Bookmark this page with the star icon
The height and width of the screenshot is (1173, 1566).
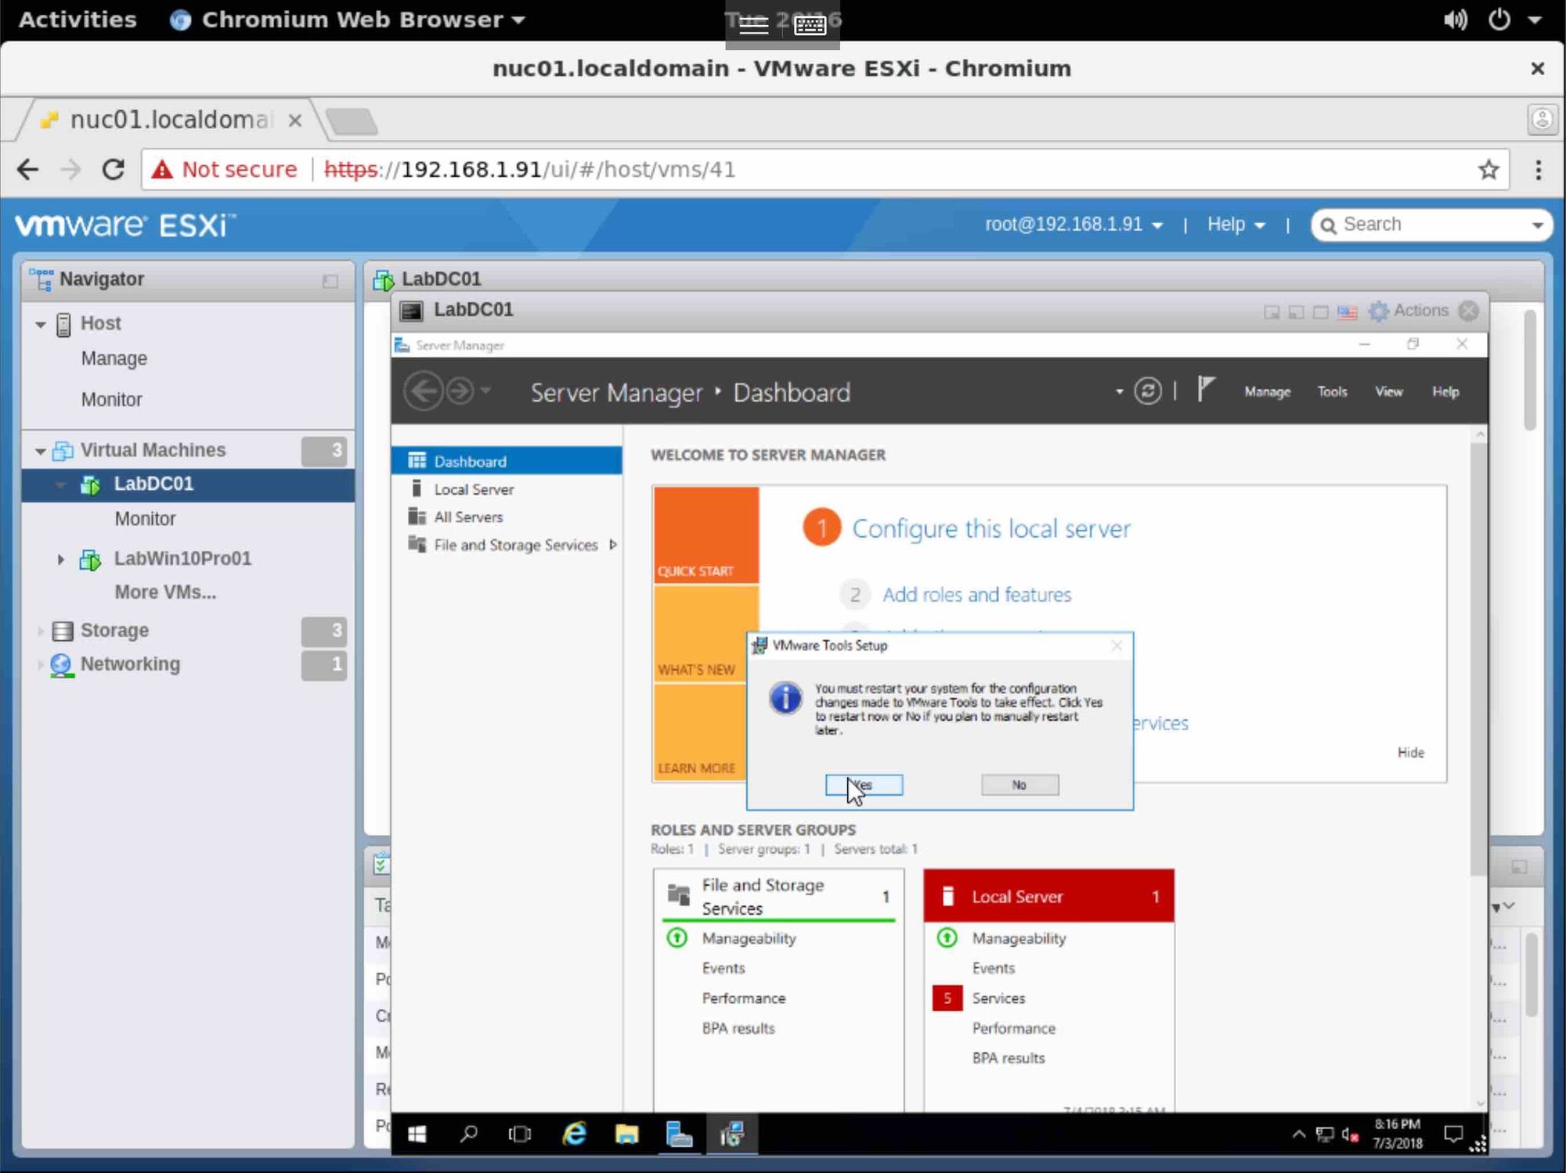pos(1488,170)
